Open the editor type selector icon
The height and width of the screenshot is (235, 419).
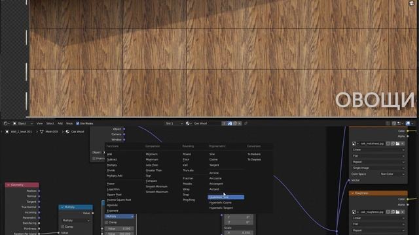(7, 123)
